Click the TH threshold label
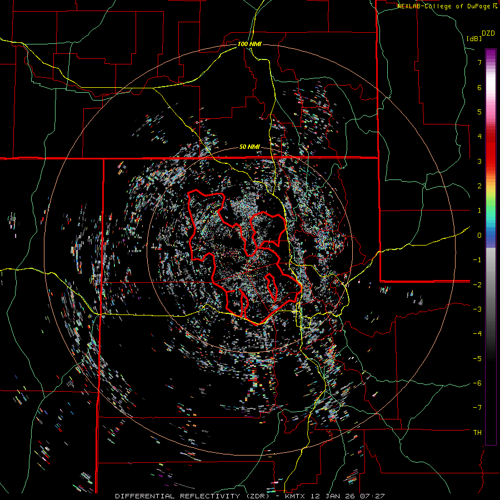 point(477,433)
